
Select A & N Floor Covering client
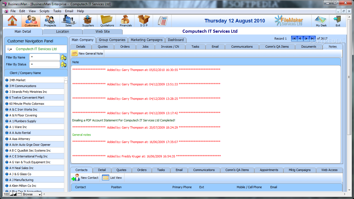coord(35,115)
